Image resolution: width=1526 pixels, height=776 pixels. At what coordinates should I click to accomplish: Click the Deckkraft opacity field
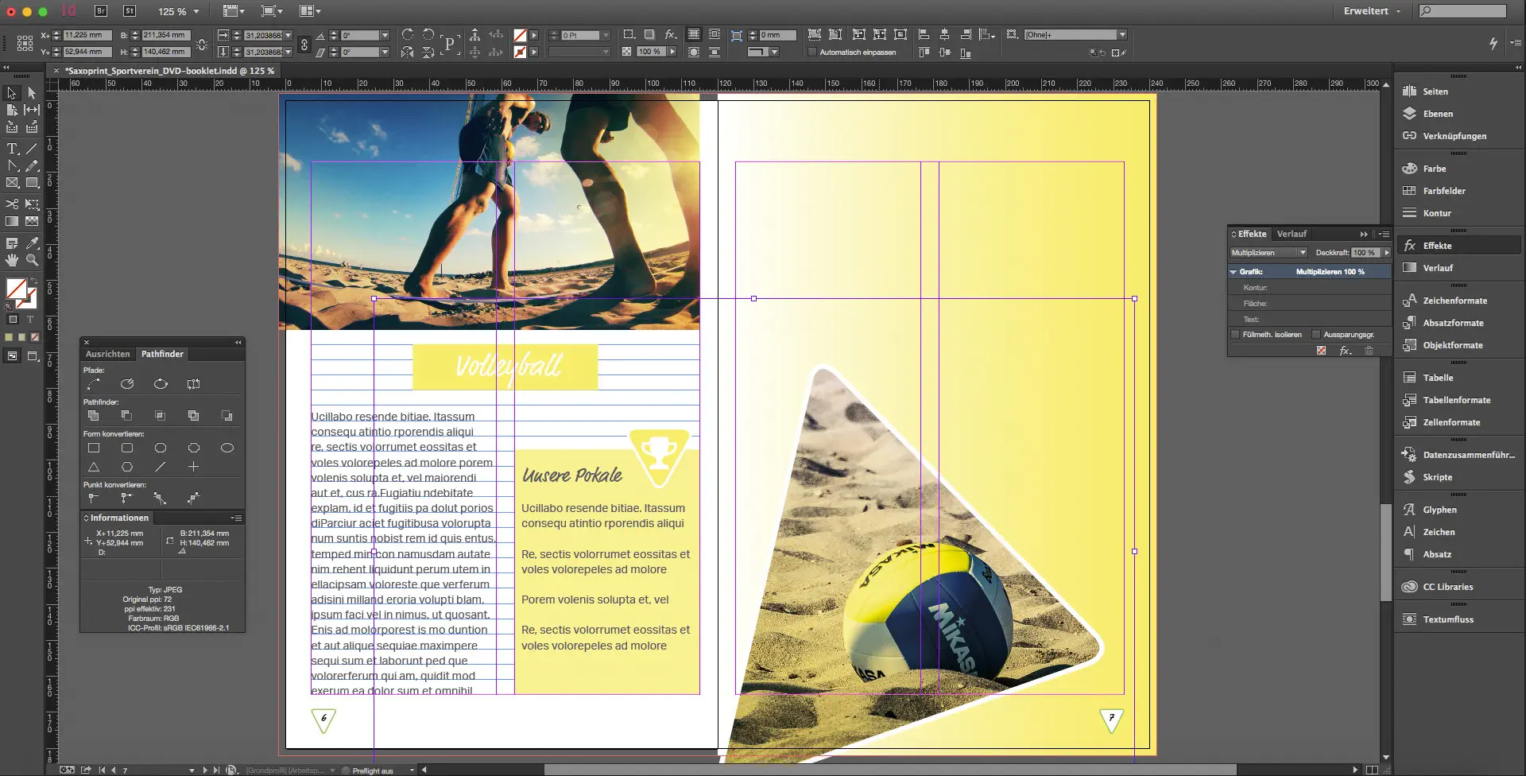[x=1364, y=253]
